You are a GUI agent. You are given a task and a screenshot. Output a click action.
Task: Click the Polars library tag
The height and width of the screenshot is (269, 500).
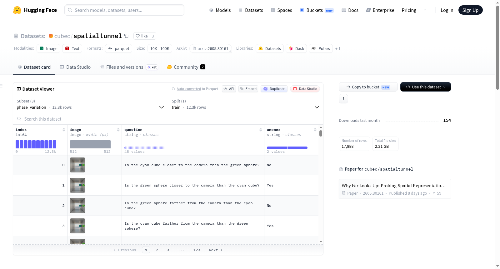(321, 48)
